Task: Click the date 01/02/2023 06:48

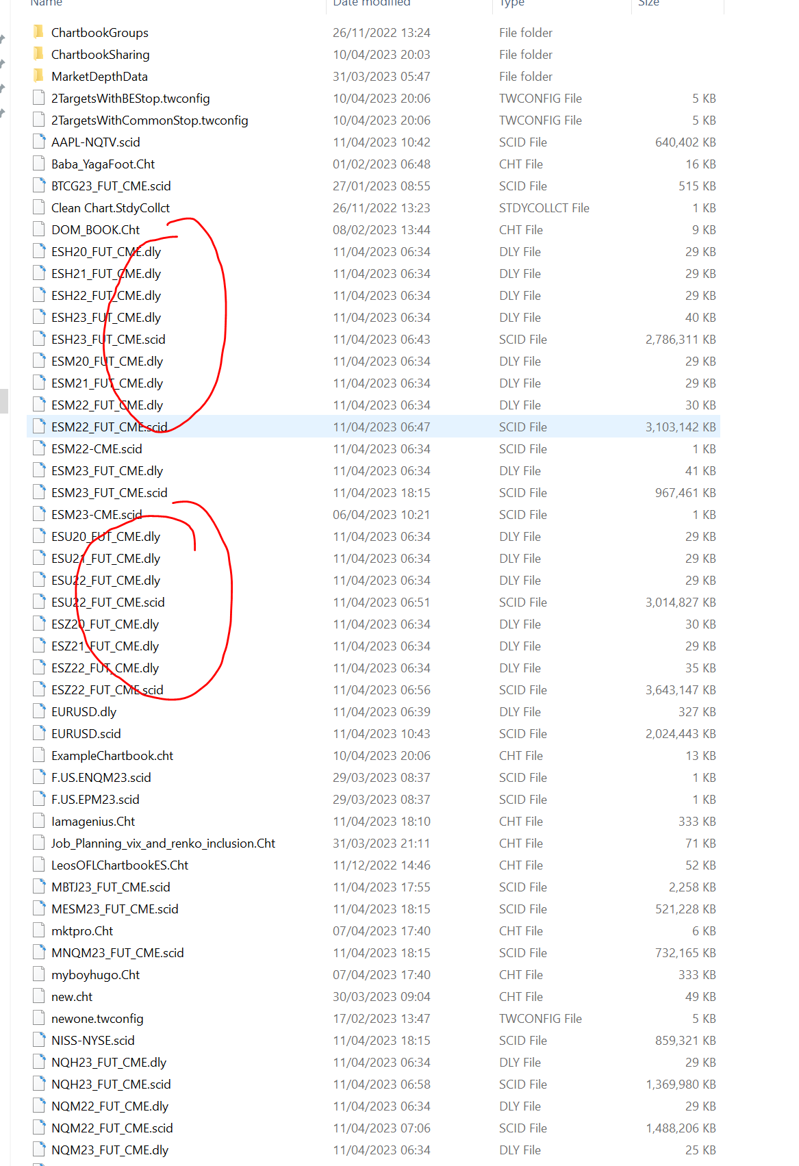Action: [381, 164]
